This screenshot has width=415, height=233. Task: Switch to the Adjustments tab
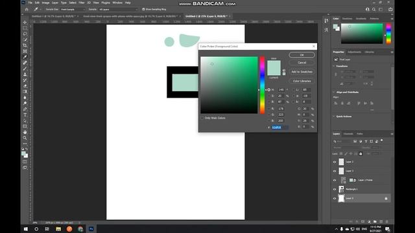pos(354,52)
